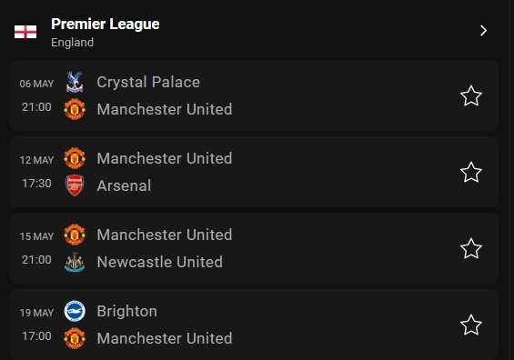This screenshot has height=360, width=514.
Task: Choose Newcastle United team name
Action: (x=159, y=262)
